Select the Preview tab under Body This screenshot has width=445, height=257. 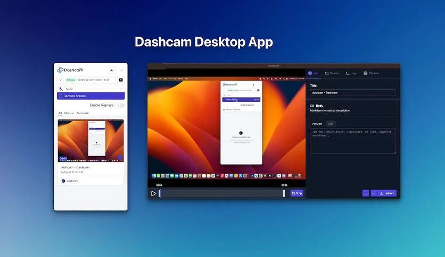point(317,124)
